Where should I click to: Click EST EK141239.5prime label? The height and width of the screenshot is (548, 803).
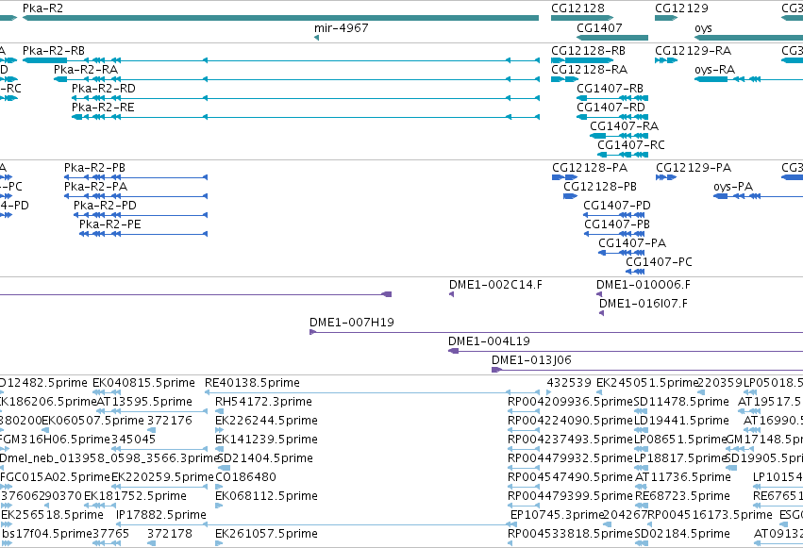coord(266,440)
